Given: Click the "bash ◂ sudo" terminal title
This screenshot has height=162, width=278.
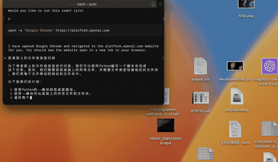Looking at the screenshot, I should 83,4.
